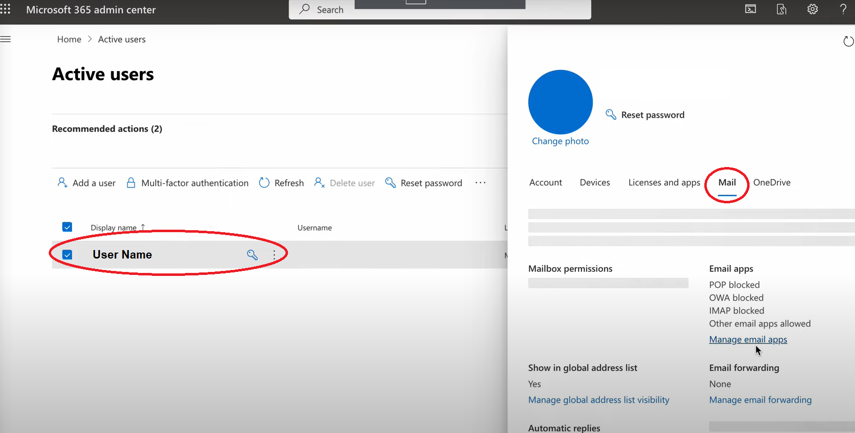Switch to the Account tab
This screenshot has height=433, width=855.
(x=546, y=182)
